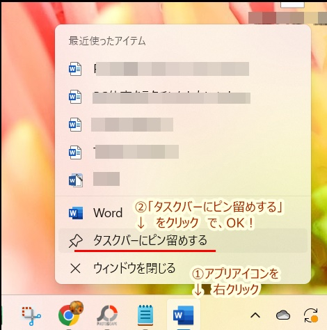Image resolution: width=327 pixels, height=330 pixels.
Task: Open the notepad app icon on the taskbar
Action: (145, 315)
